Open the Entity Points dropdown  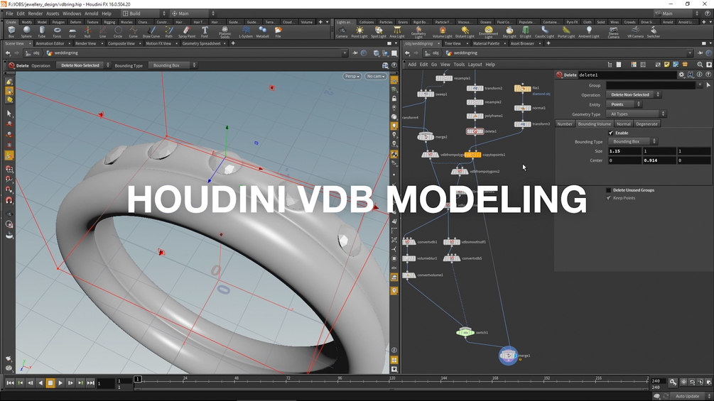[624, 104]
